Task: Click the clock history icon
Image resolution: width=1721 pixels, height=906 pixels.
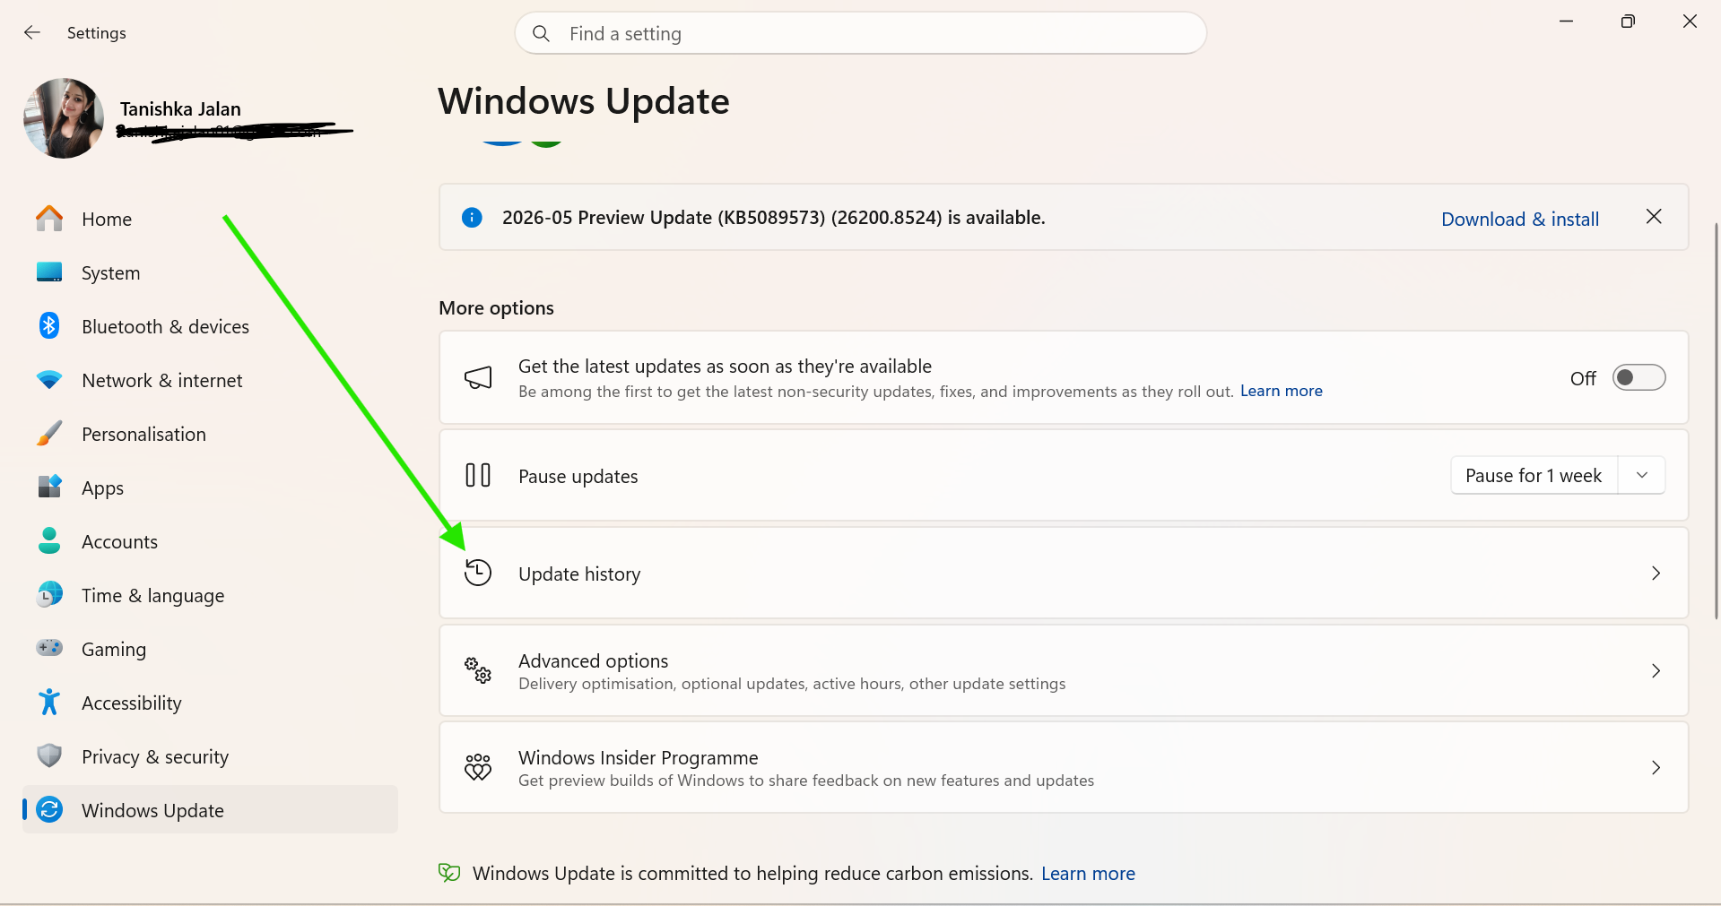Action: point(478,573)
